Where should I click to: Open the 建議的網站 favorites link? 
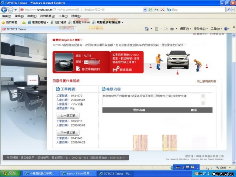click(38, 22)
